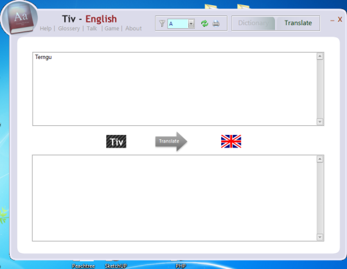
Task: Minimize the Tiv - English window
Action: (x=332, y=21)
